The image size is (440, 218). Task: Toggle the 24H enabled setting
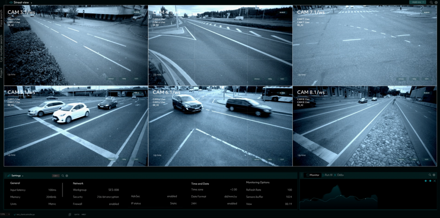232,203
